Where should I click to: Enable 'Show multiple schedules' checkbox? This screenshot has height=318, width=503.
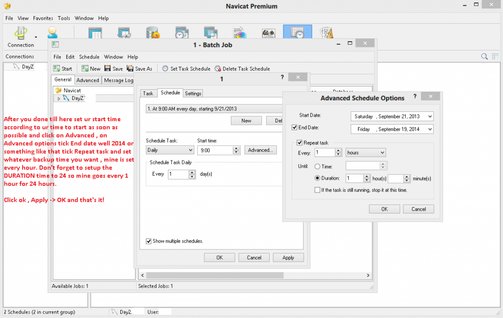coord(149,241)
